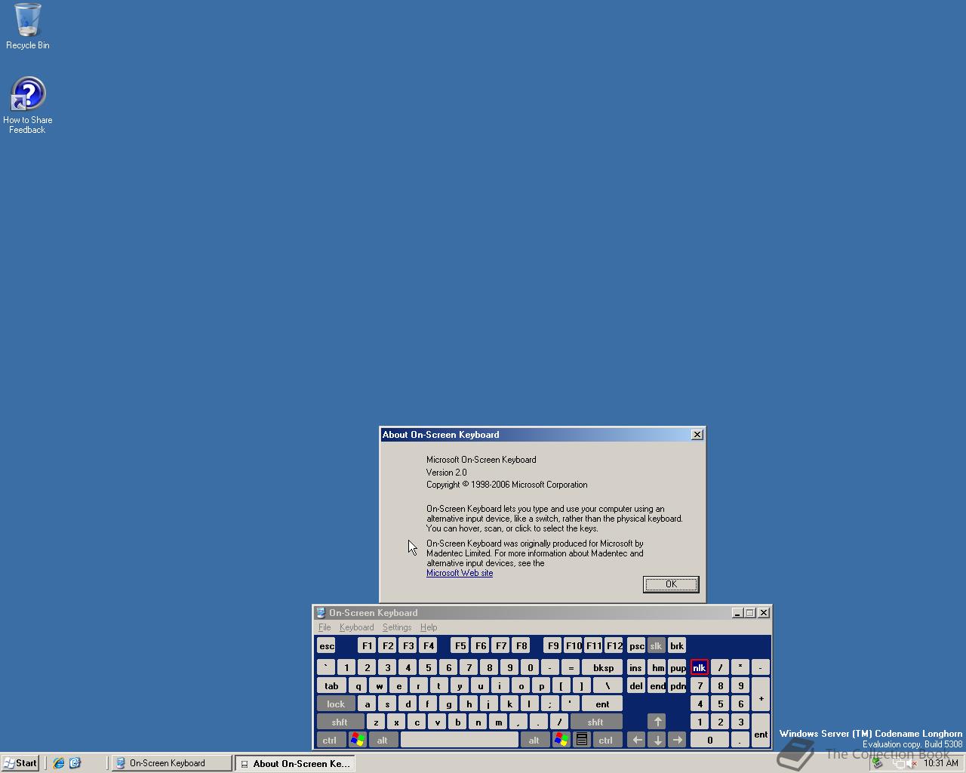Click the backtick key

(x=326, y=667)
